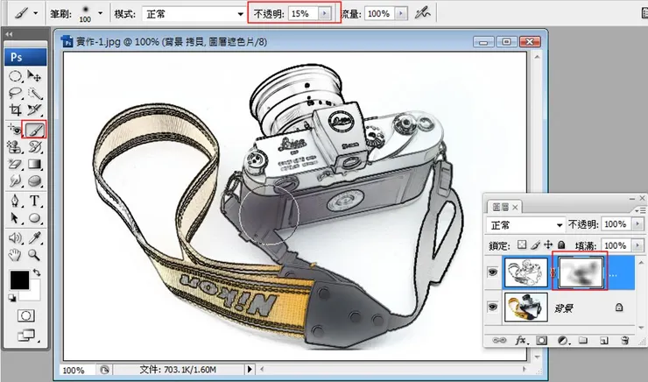Open the layer 不透明 slider arrow

637,224
